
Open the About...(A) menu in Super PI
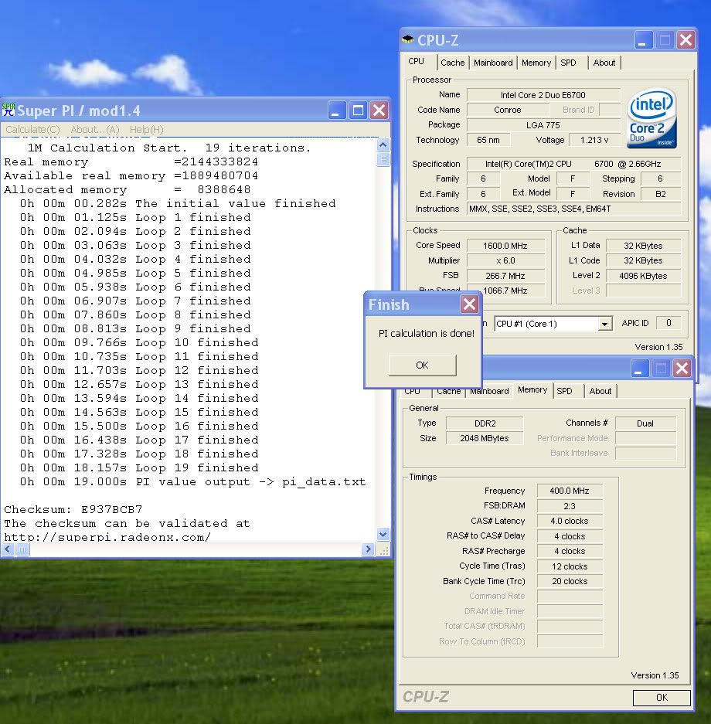(x=95, y=130)
